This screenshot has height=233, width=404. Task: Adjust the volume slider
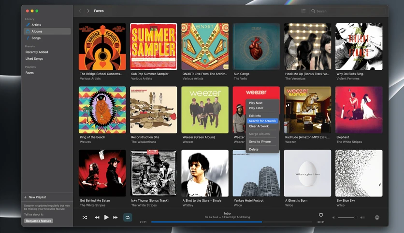(x=347, y=217)
